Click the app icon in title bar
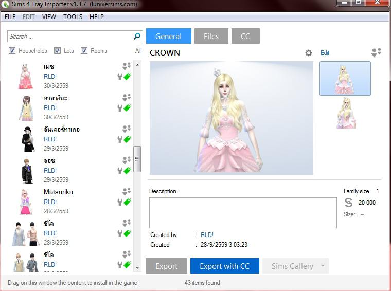The image size is (391, 291). tap(5, 4)
